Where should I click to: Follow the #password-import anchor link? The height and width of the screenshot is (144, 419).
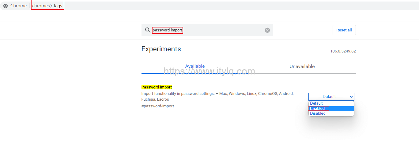coord(157,106)
